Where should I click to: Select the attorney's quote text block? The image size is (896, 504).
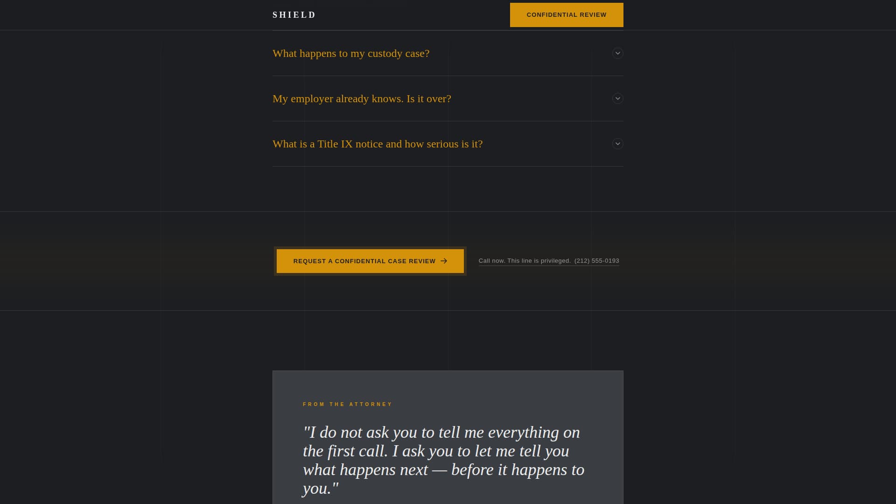(x=443, y=461)
